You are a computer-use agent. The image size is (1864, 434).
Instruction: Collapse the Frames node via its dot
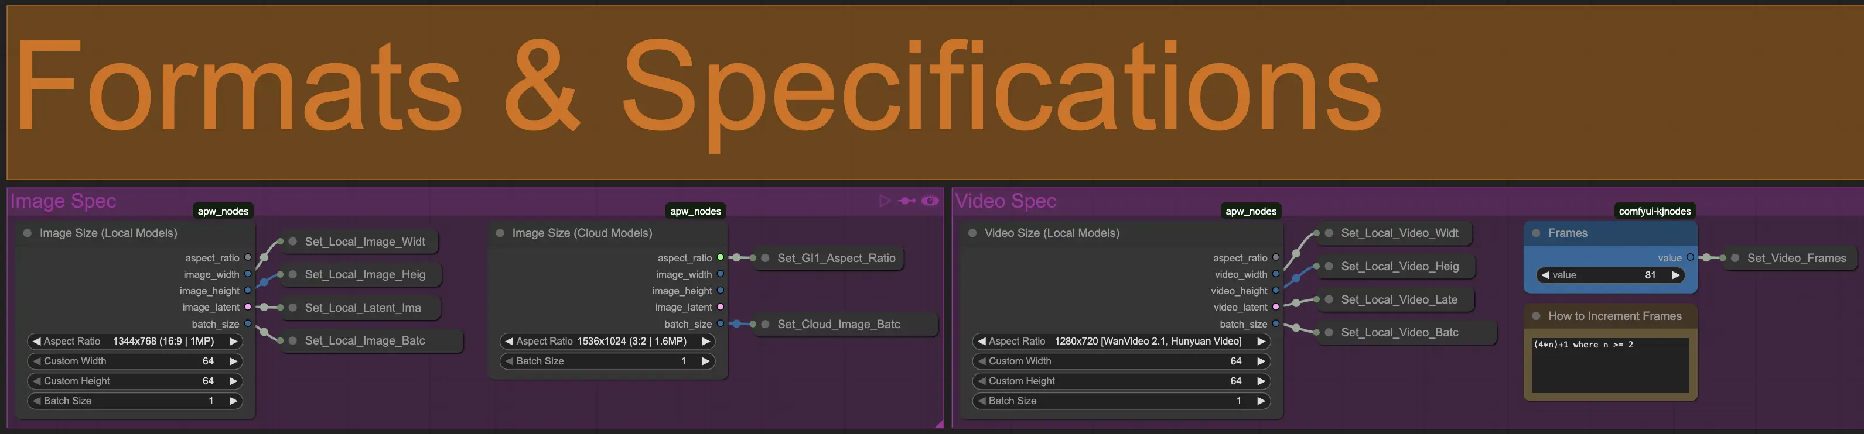tap(1536, 233)
